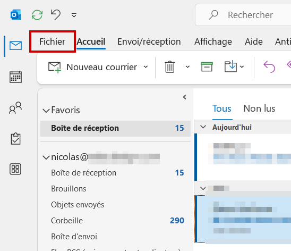Open the Move to folder dropdown
This screenshot has height=251, width=291.
click(242, 66)
